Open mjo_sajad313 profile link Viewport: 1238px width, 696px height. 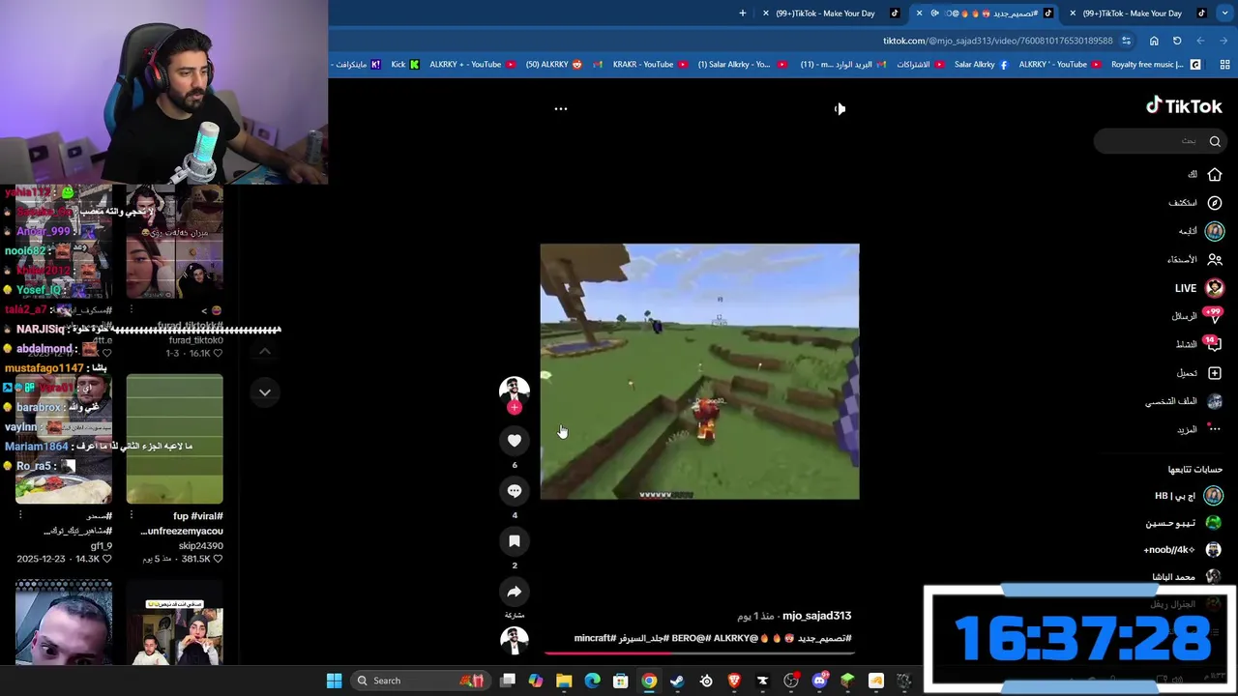(816, 616)
